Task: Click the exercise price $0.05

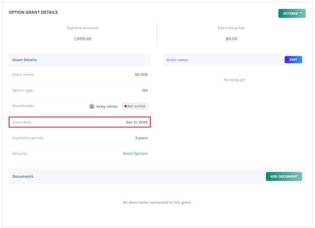Action: click(231, 39)
